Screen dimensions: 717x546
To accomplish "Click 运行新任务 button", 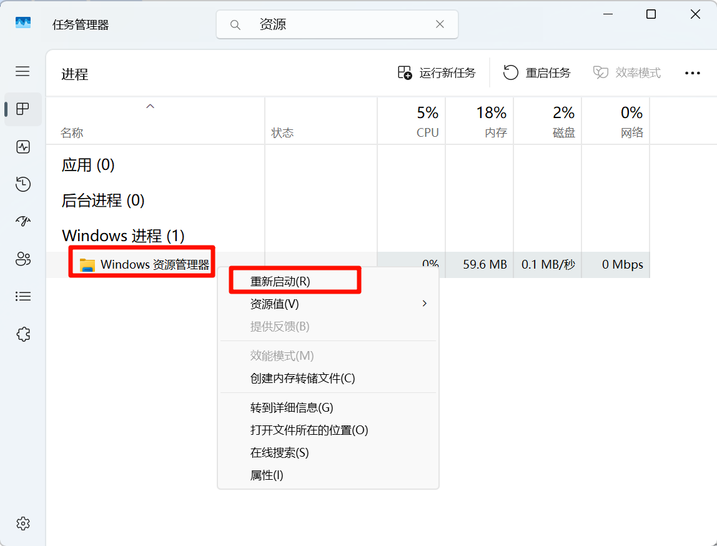I will (x=437, y=72).
